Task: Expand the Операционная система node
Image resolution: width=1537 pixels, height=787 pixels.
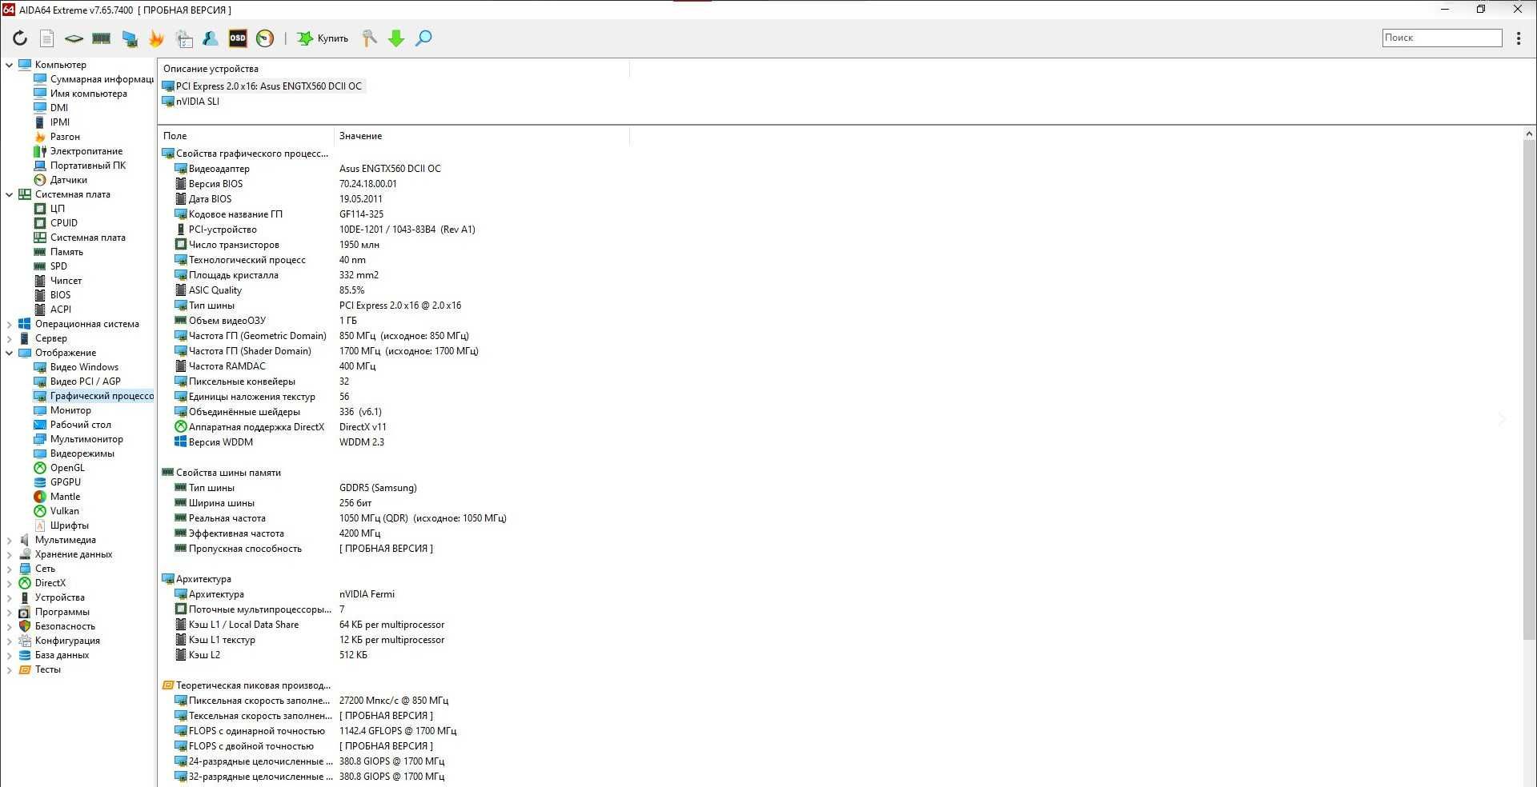Action: coord(9,324)
